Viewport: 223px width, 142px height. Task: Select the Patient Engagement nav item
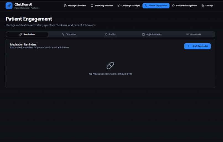click(x=156, y=6)
